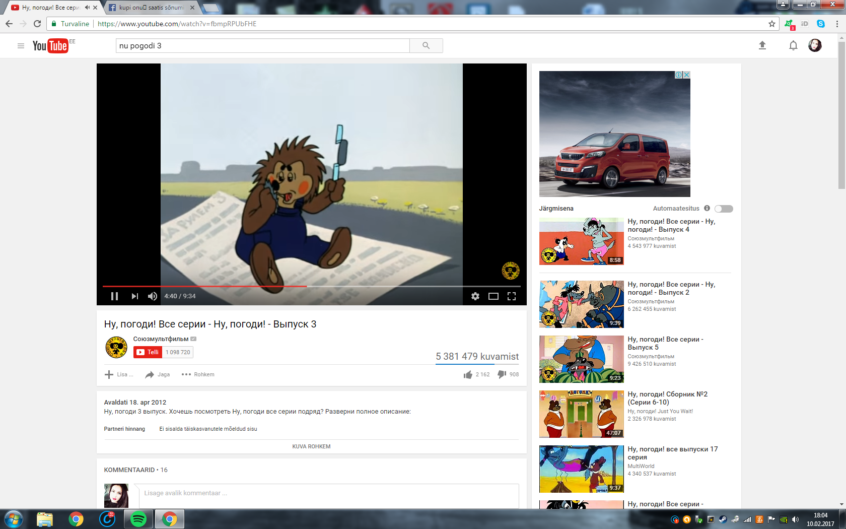Open Spotify from taskbar
This screenshot has width=846, height=529.
(x=138, y=519)
